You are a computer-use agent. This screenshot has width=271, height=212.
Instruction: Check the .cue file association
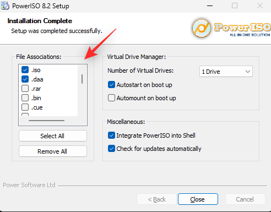coord(25,107)
